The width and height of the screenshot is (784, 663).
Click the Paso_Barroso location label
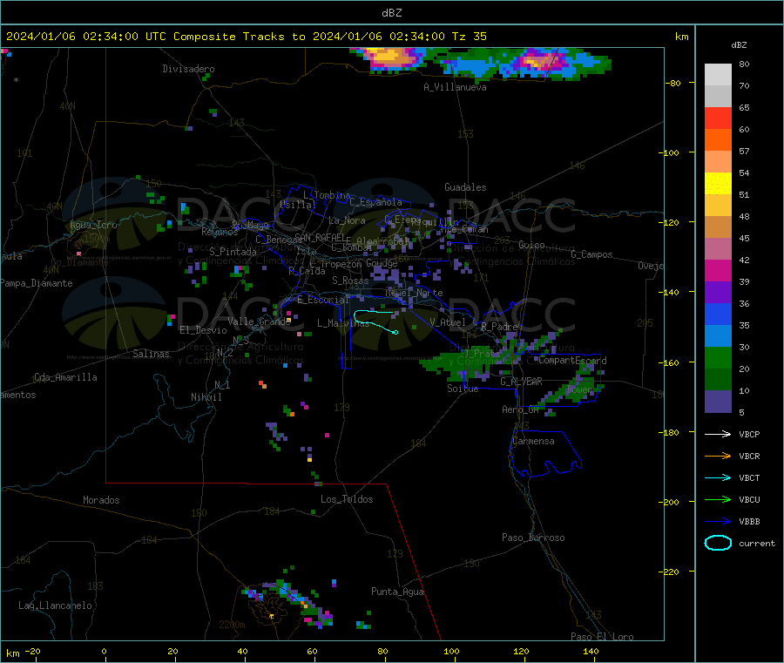coord(533,538)
